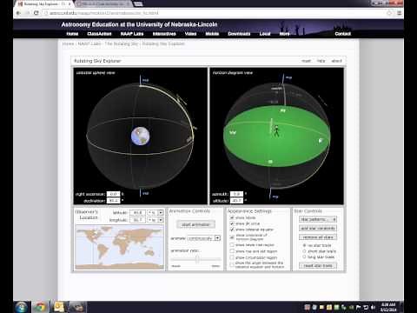This screenshot has width=417, height=313.
Task: Open the longitude E/W dropdown
Action: (x=156, y=220)
